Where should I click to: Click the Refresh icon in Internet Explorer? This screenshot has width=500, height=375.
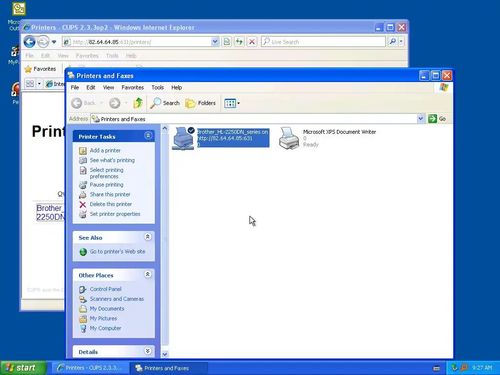pos(239,42)
